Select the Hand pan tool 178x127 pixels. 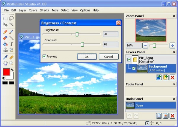tap(5, 63)
